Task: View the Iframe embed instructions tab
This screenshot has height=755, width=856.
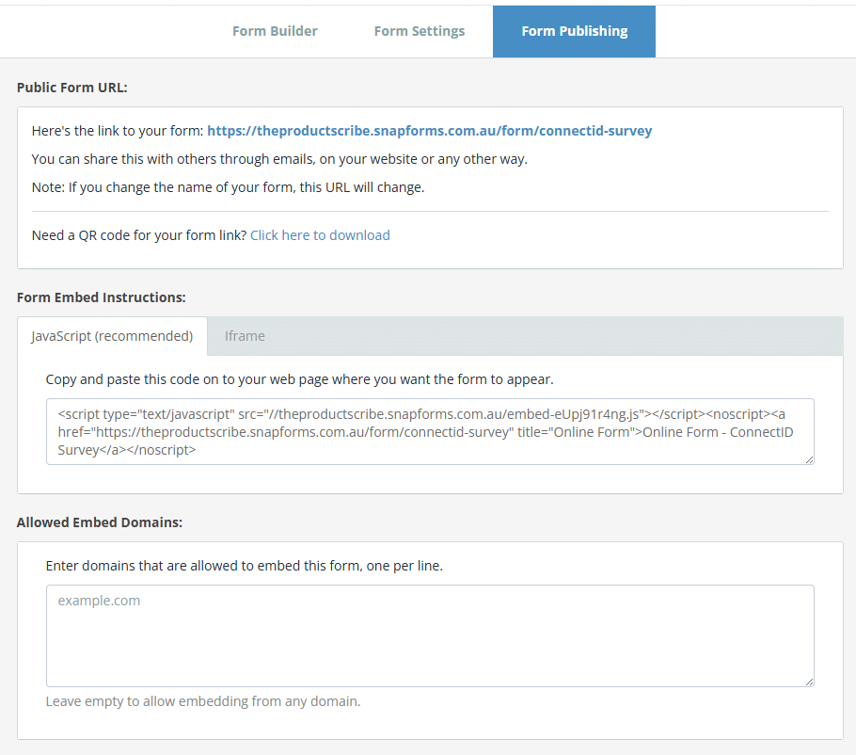Action: 245,336
